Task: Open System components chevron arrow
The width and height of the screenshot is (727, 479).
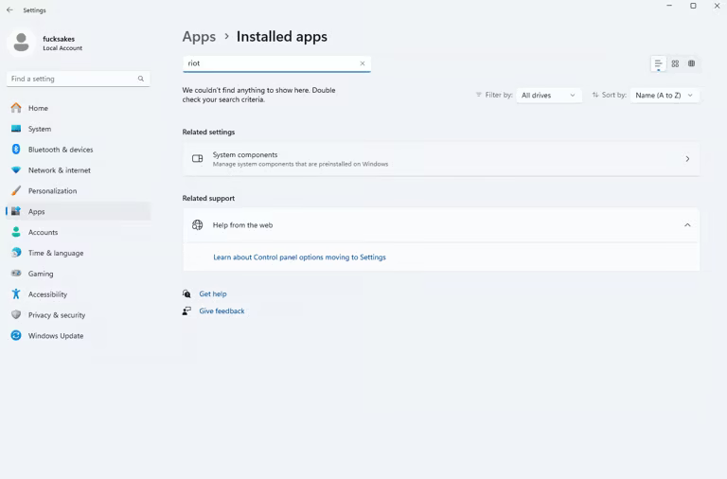Action: tap(687, 159)
